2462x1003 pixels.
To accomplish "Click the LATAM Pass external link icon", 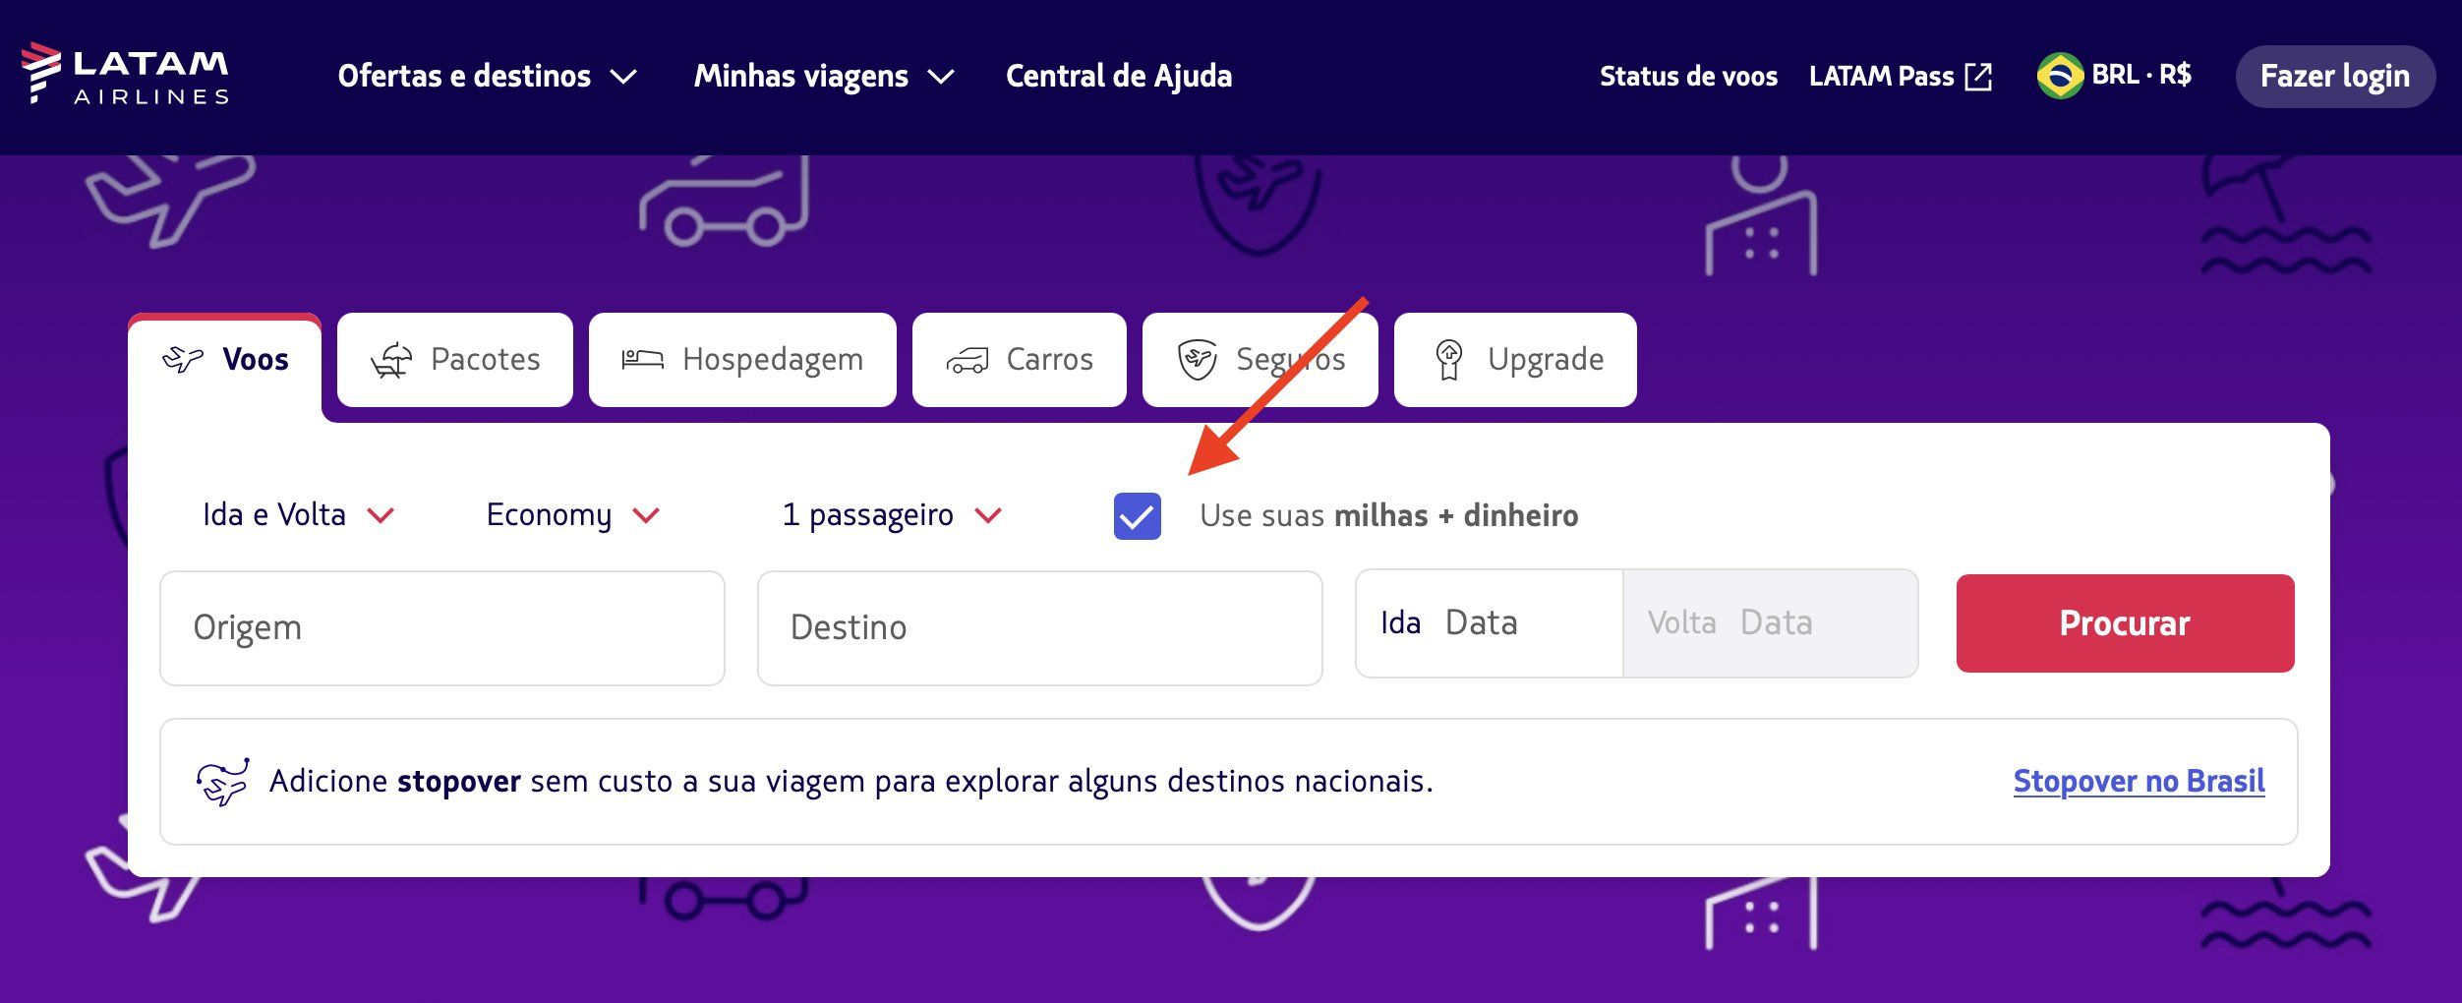I will (x=1977, y=77).
